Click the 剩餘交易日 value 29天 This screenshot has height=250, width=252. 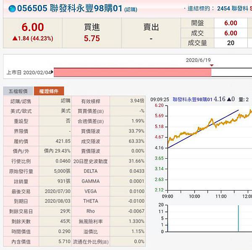(x=65, y=211)
